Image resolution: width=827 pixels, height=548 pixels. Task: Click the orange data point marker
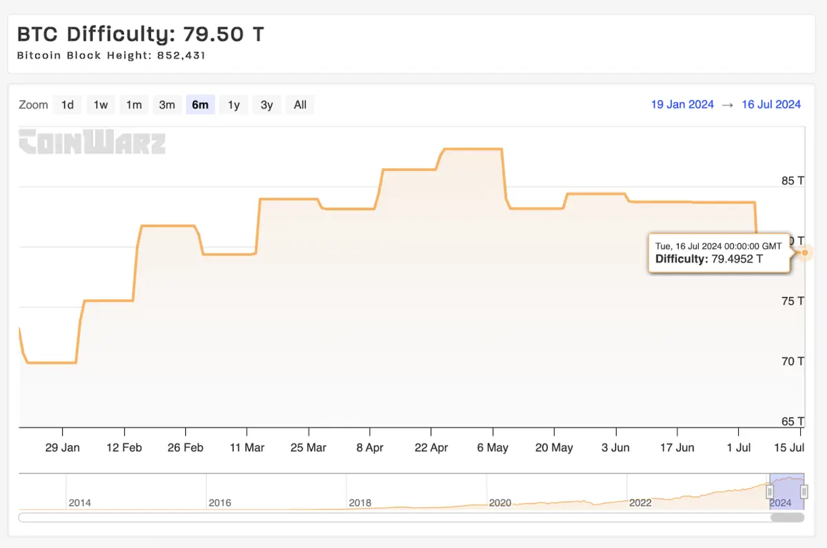pos(804,252)
